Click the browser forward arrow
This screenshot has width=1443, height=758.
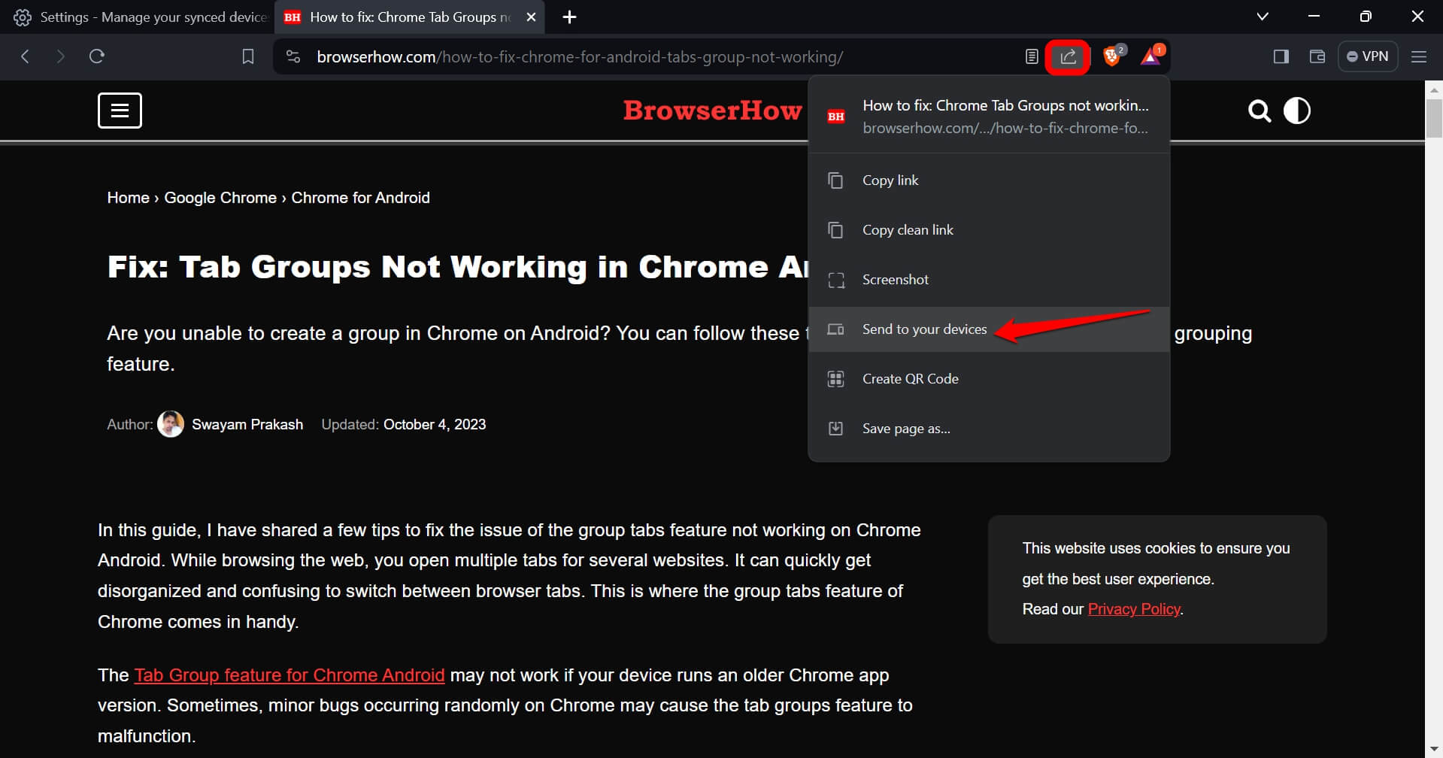pos(61,56)
